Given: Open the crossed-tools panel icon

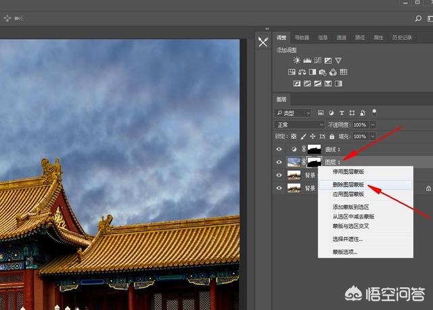Looking at the screenshot, I should point(263,42).
